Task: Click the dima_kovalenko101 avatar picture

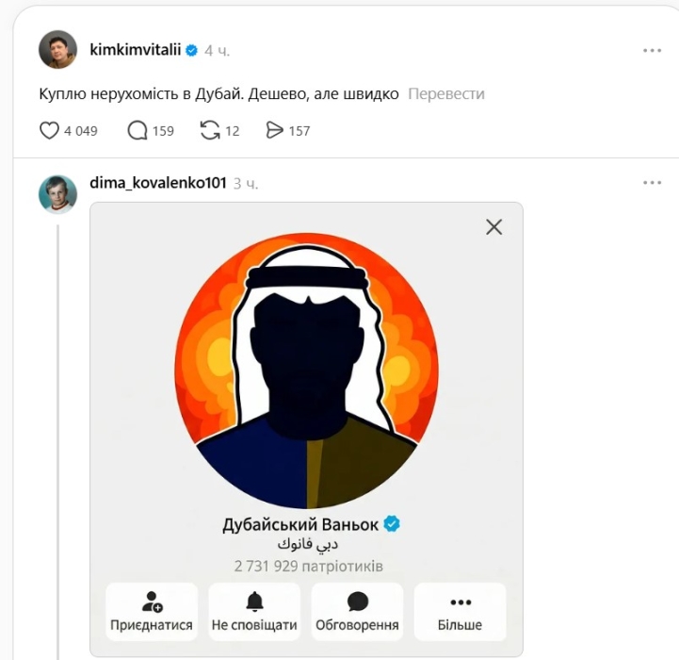Action: 57,194
